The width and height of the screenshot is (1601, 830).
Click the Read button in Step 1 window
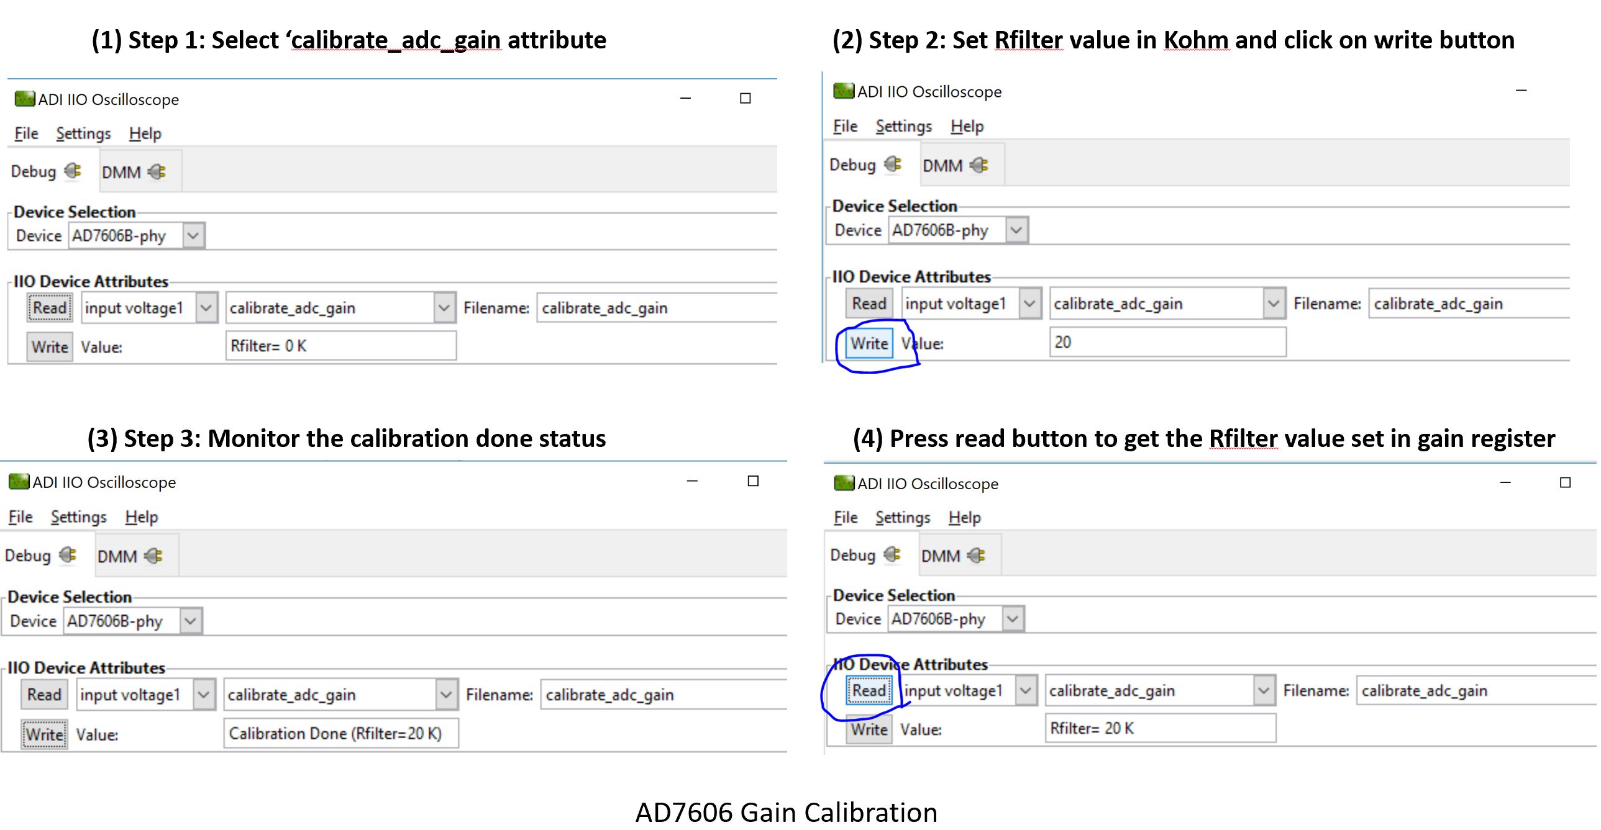pos(50,307)
